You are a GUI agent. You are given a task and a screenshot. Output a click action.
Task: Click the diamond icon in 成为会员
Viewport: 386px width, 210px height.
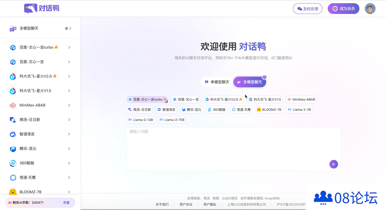pos(335,9)
